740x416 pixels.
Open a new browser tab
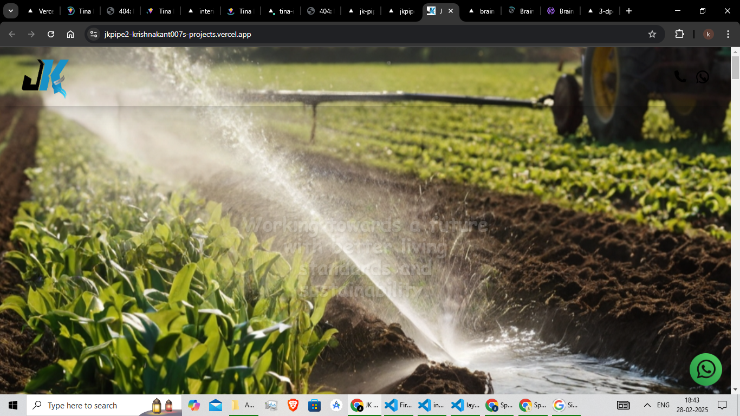click(x=628, y=11)
